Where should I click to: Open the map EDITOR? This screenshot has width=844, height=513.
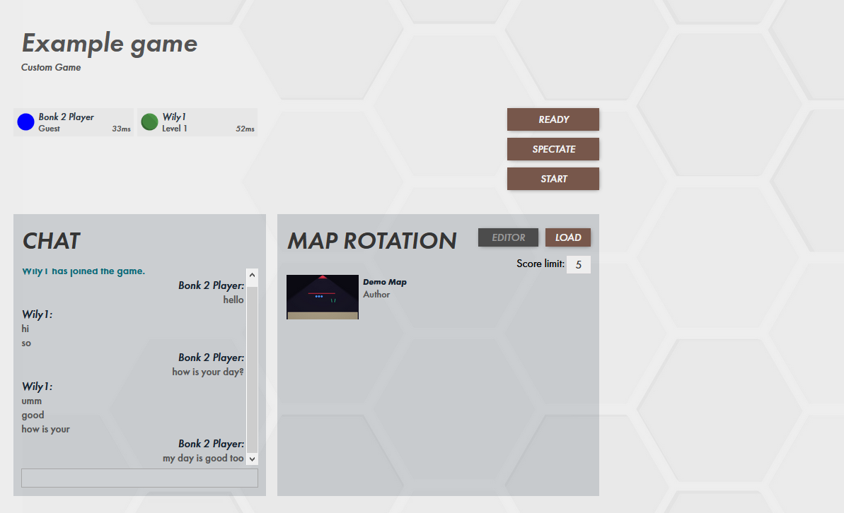[508, 237]
